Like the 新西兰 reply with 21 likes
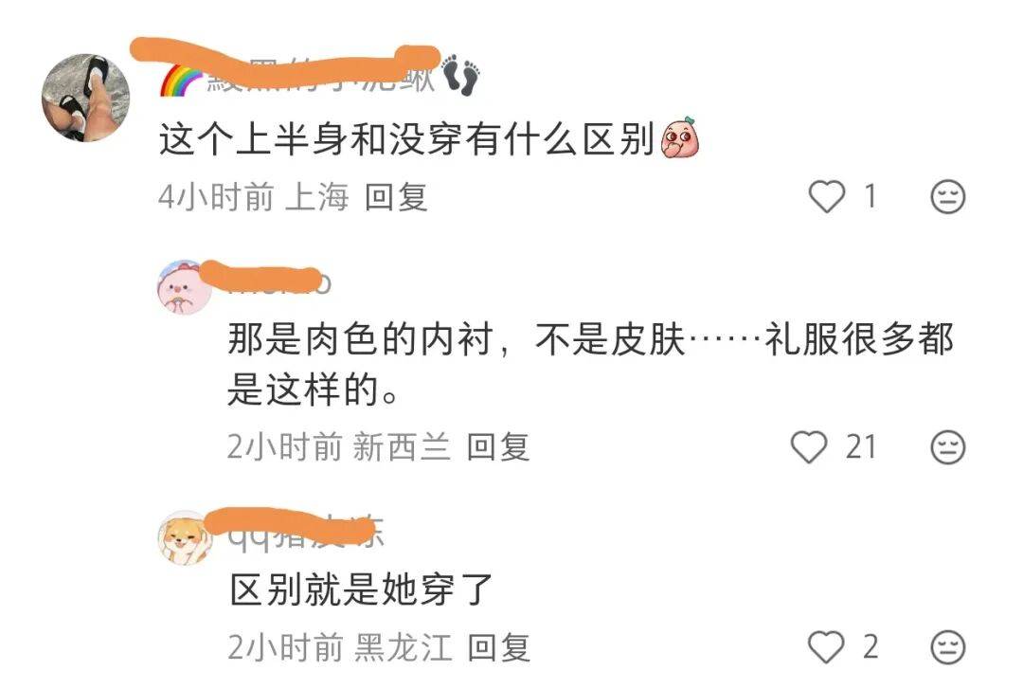The width and height of the screenshot is (1023, 689). (x=809, y=446)
